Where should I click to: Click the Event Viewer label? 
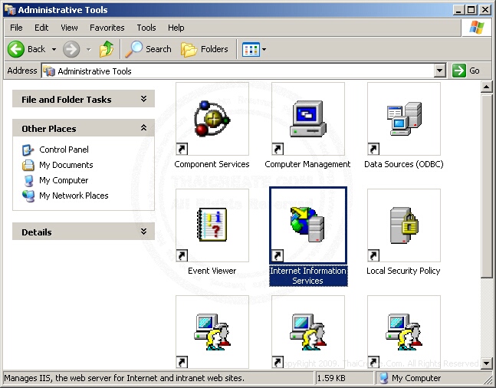pos(212,271)
